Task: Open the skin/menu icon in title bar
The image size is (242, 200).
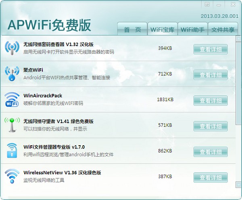Action: coord(207,4)
